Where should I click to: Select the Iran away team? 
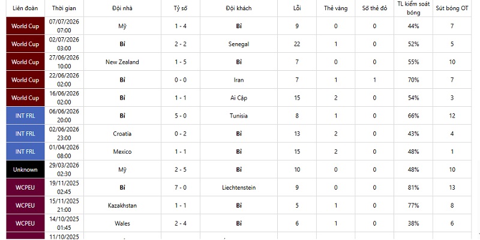point(239,80)
